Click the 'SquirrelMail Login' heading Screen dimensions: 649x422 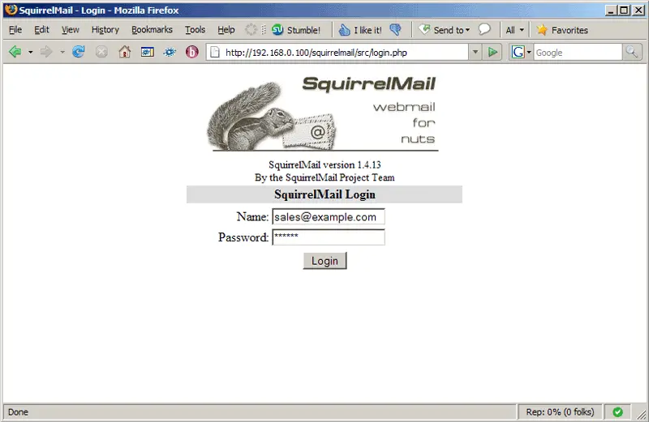coord(324,194)
